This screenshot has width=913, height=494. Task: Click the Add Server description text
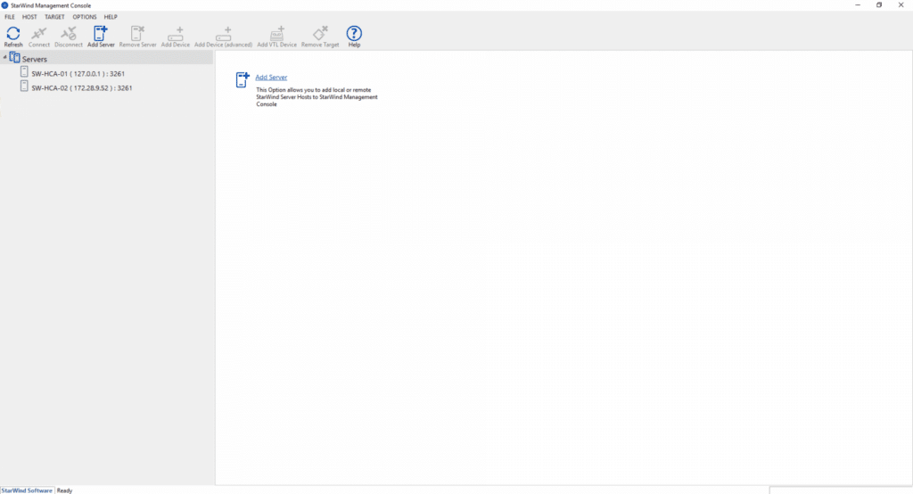point(317,97)
